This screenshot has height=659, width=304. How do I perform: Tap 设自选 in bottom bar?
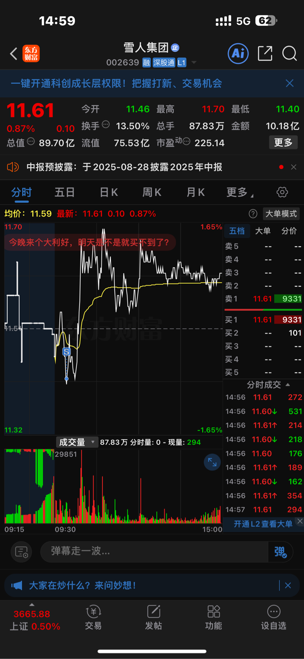(274, 617)
